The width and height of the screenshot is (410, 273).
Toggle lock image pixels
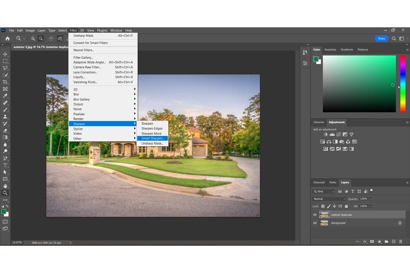coord(328,207)
